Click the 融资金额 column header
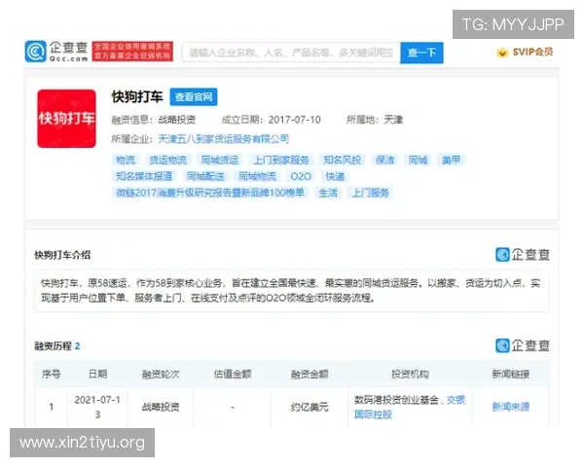Viewport: 584px width, 467px height. click(310, 374)
